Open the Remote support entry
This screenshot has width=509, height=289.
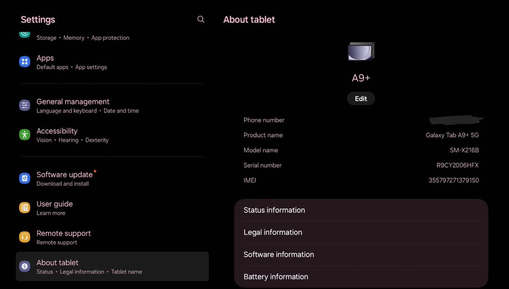point(112,237)
